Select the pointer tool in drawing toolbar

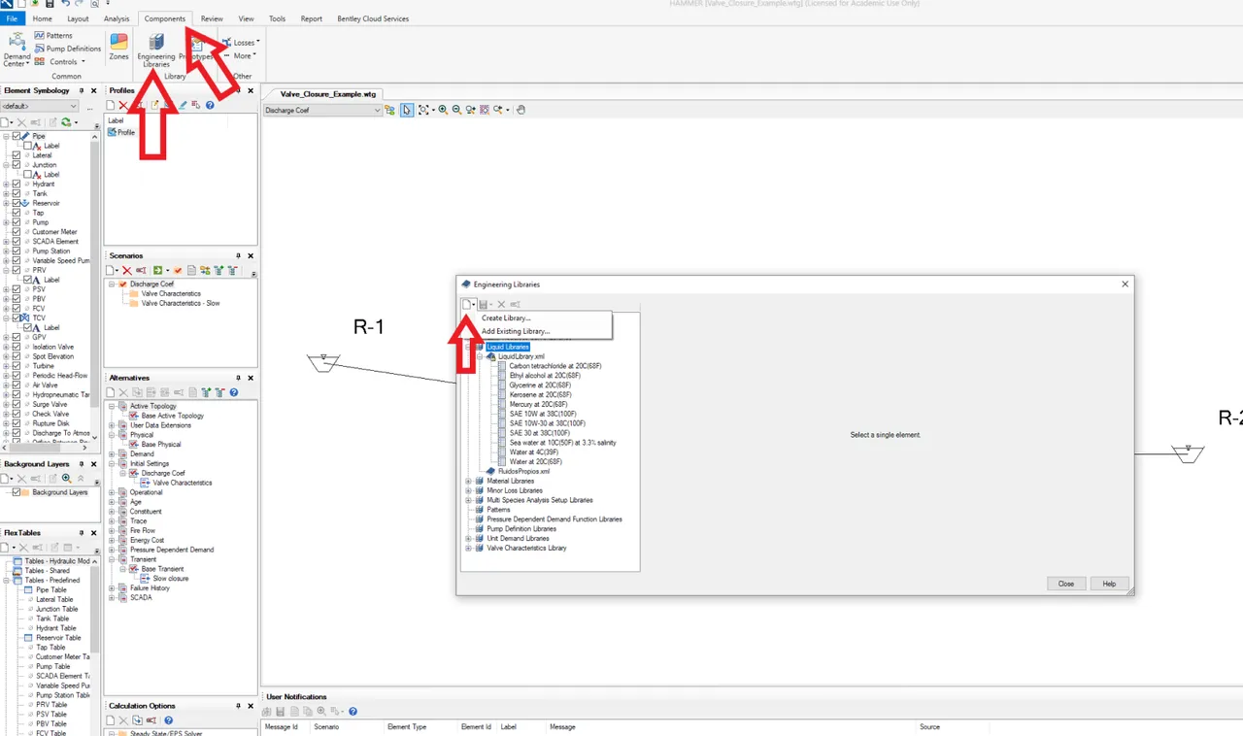(x=408, y=110)
